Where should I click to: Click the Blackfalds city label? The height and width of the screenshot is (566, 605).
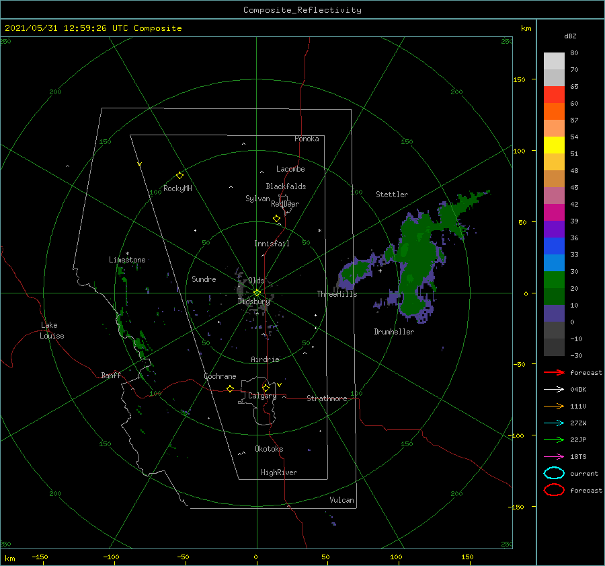286,186
